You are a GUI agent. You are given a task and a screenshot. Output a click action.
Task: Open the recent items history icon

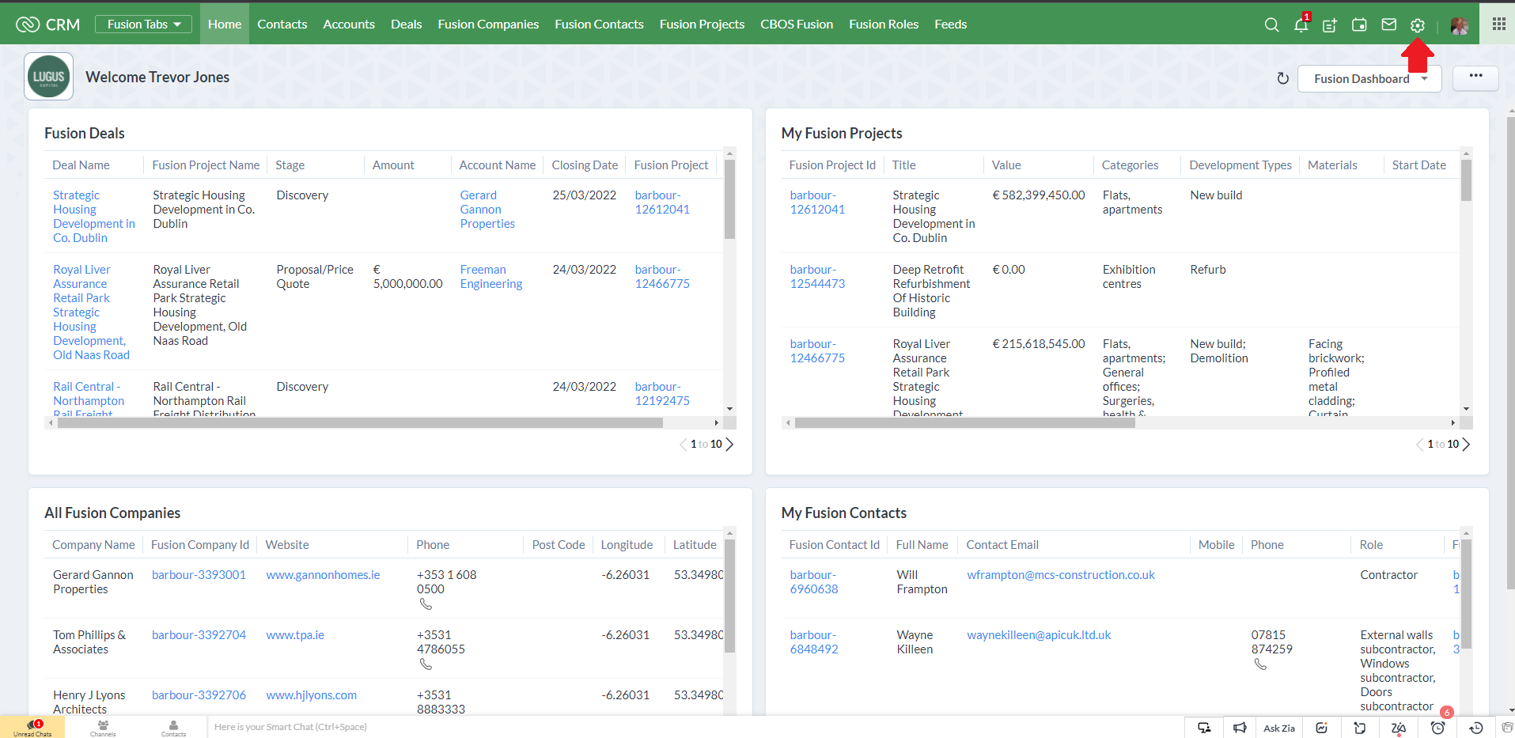[1476, 728]
